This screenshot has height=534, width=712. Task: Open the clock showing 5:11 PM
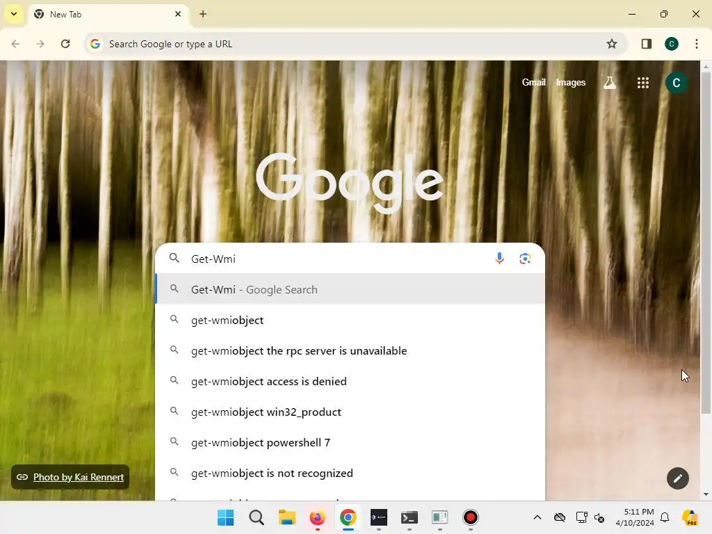coord(634,517)
